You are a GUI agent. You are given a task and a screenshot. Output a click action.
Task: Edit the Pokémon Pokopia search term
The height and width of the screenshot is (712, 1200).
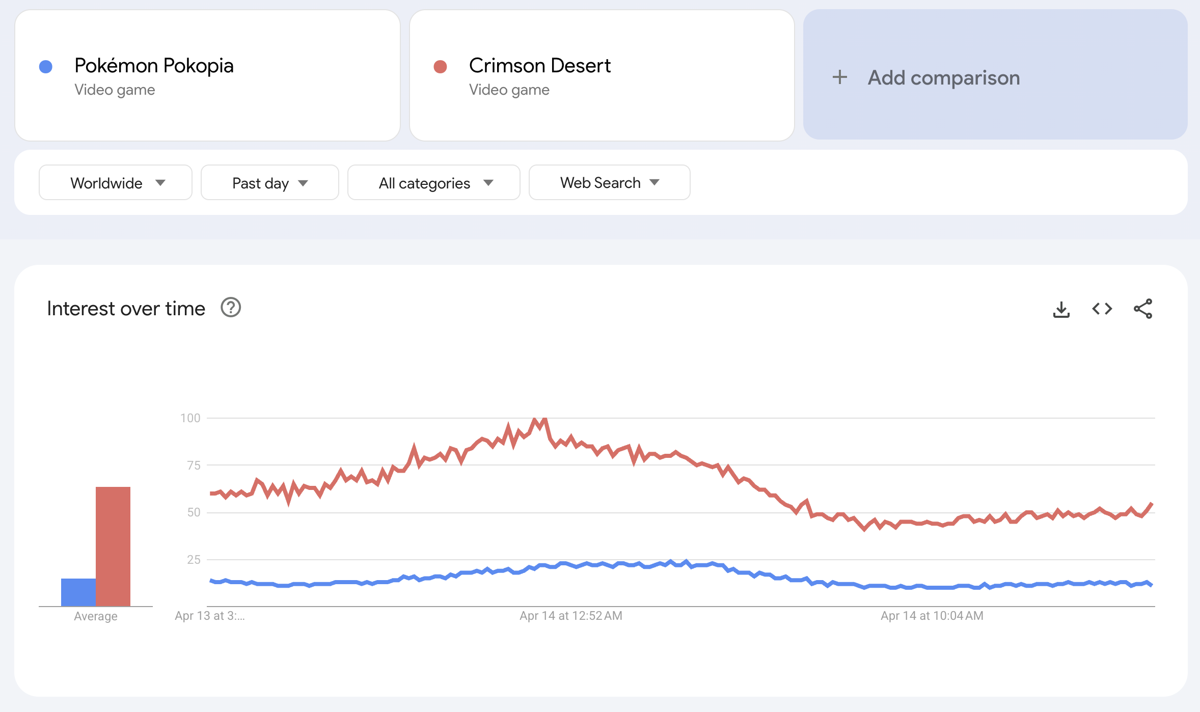pos(154,66)
